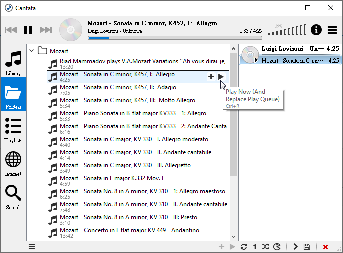Select Riad Mammadov plays V.A.Mozart Variations
Screen dimensions: 343x253
coord(138,64)
